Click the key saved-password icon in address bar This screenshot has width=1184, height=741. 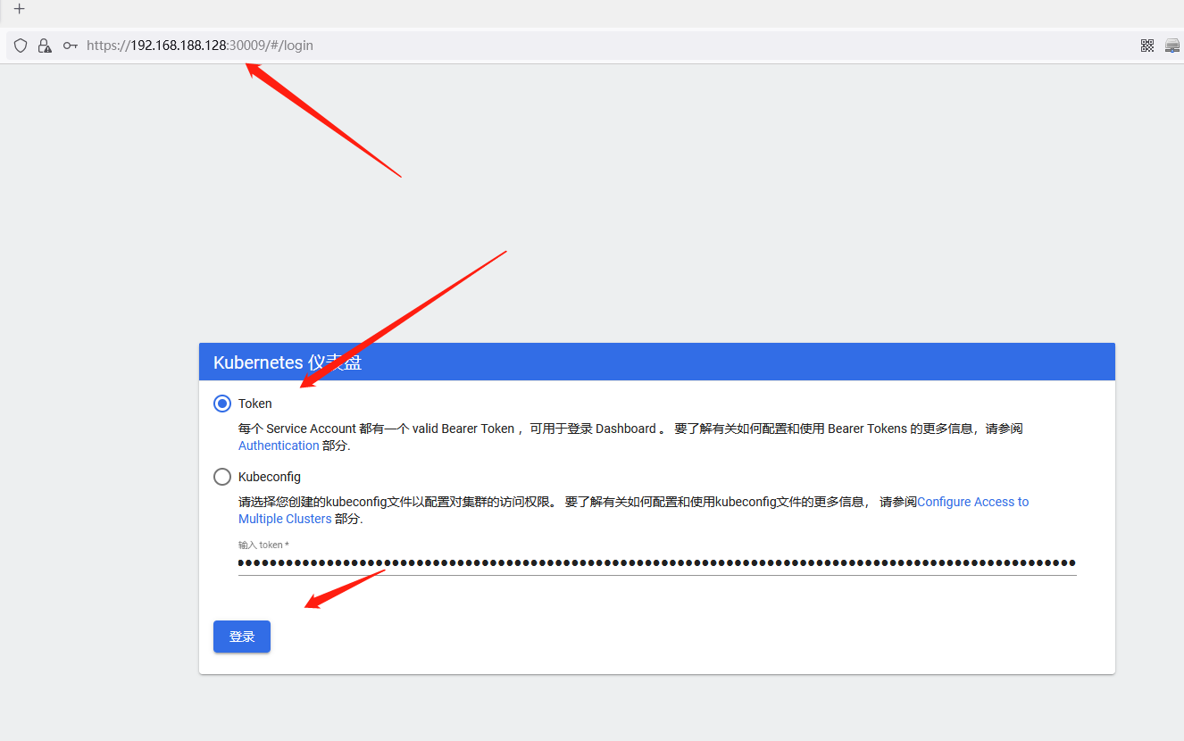tap(70, 46)
